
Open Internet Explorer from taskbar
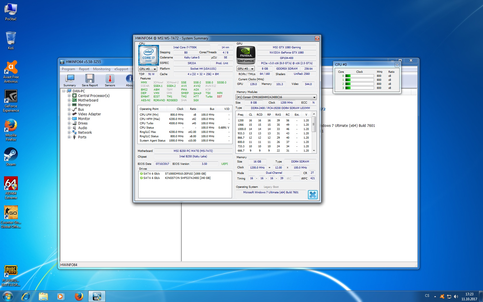[x=26, y=296]
